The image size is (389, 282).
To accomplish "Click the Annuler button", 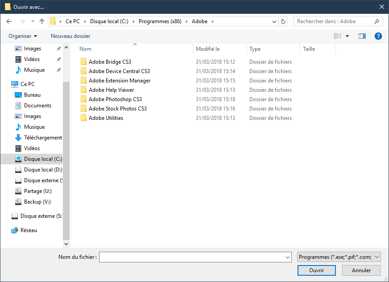I will 361,270.
